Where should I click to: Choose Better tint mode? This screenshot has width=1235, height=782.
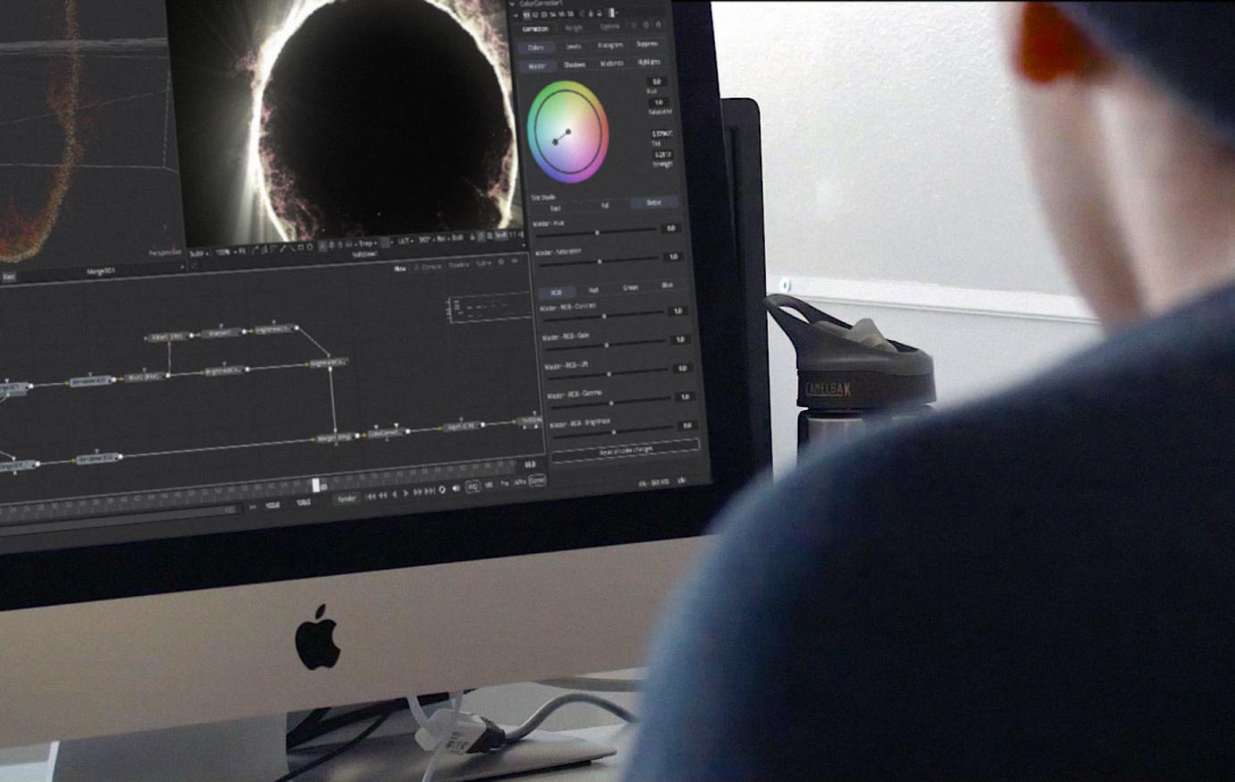[x=654, y=203]
